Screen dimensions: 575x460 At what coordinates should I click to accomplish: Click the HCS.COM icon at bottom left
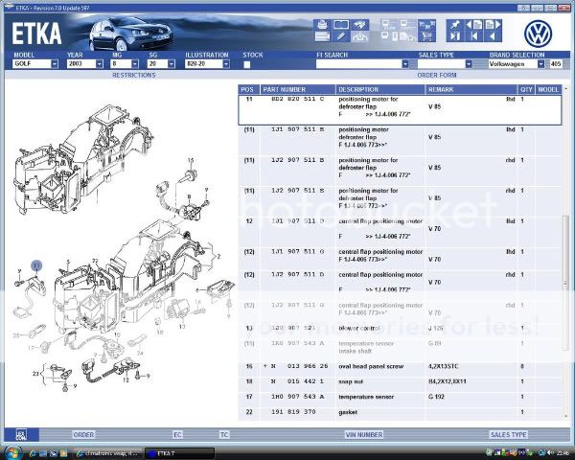23,435
